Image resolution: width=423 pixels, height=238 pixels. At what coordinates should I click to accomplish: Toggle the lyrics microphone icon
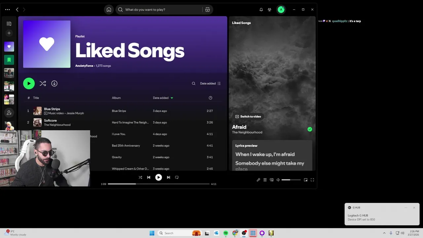point(258,180)
